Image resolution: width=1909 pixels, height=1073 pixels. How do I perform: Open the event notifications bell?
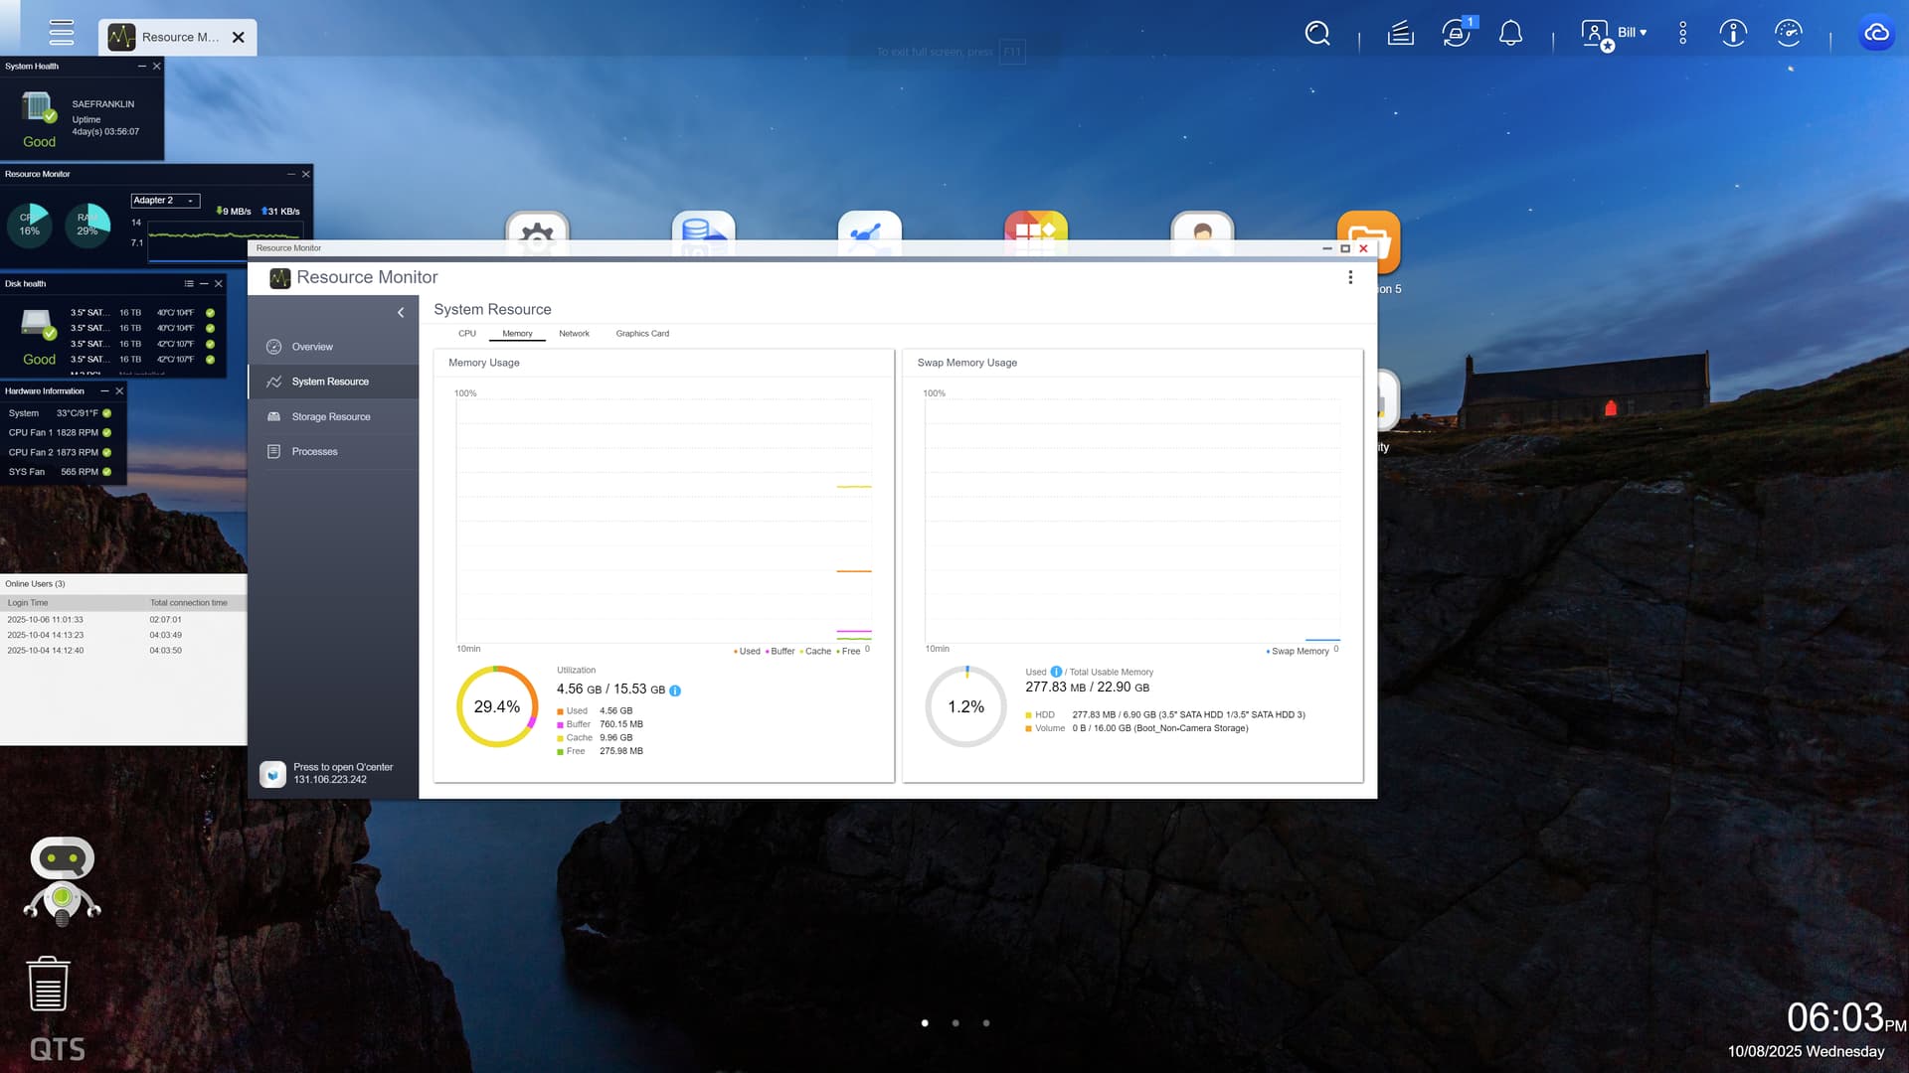click(x=1510, y=34)
